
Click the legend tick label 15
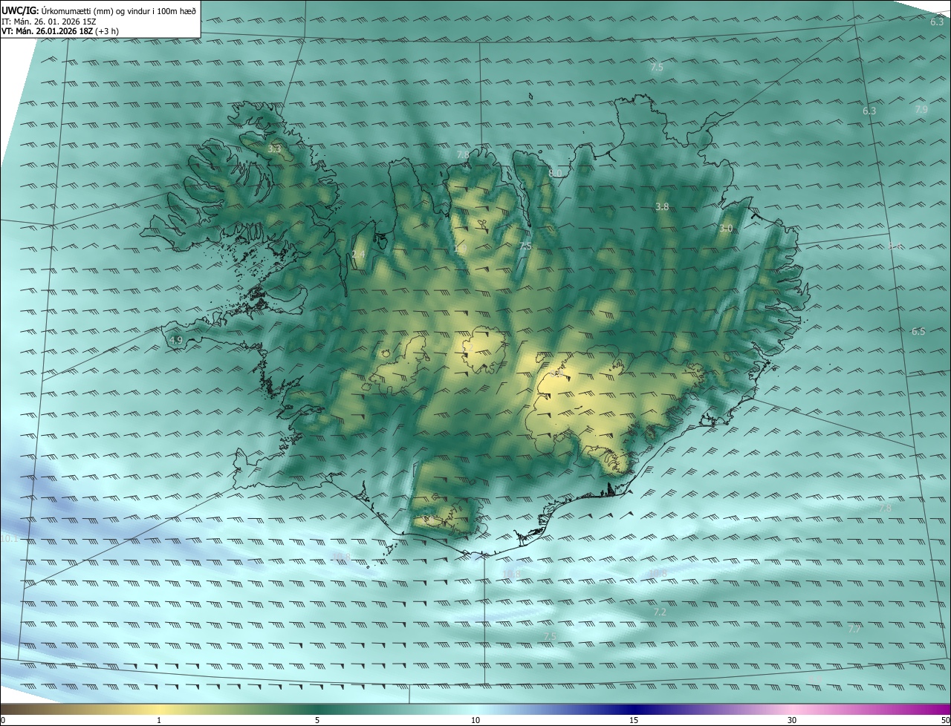coord(634,720)
